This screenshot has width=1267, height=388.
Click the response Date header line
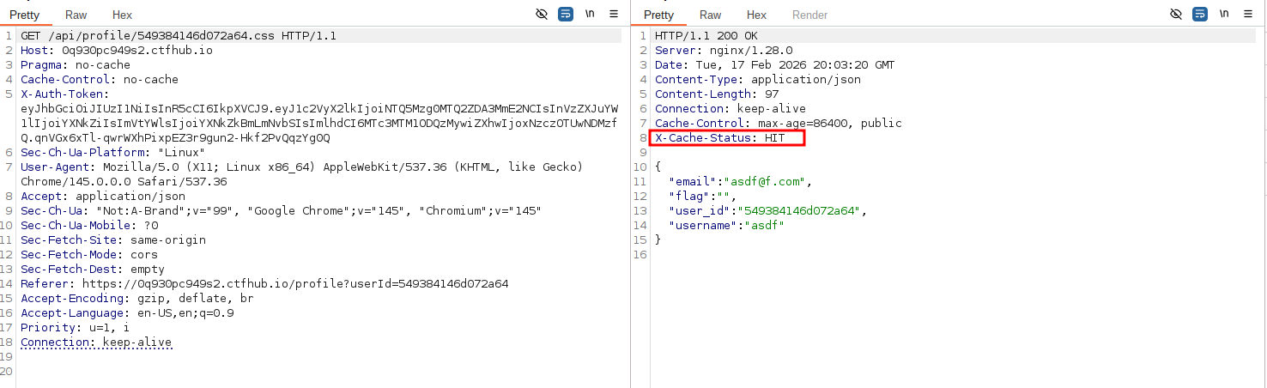coord(775,65)
